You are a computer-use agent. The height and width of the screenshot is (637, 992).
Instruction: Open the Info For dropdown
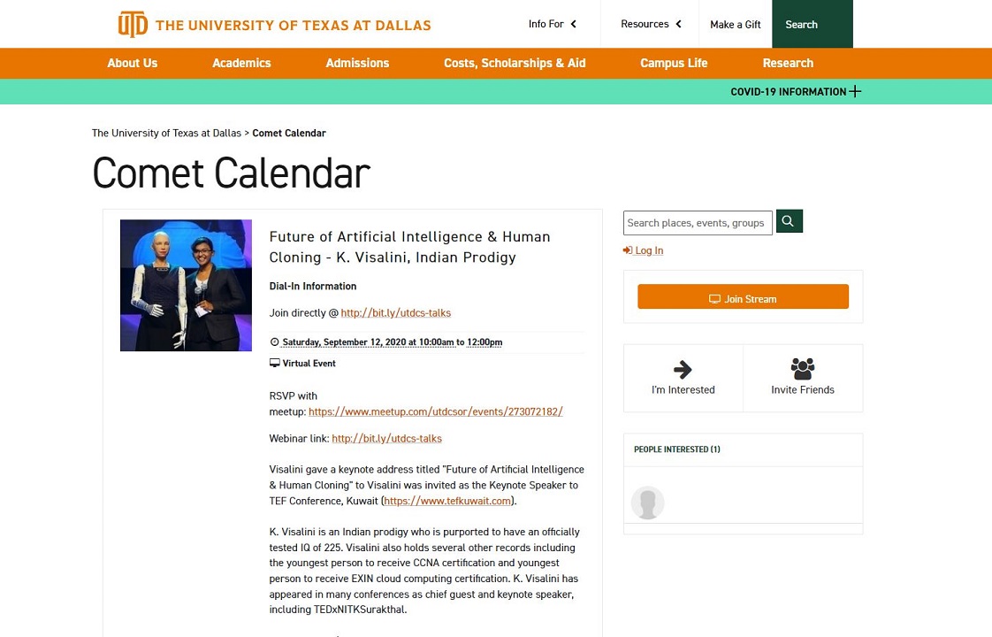(553, 24)
